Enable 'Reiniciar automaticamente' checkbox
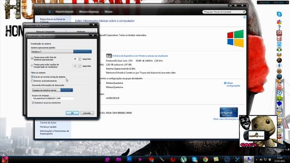This screenshot has height=163, width=290. pos(32,81)
